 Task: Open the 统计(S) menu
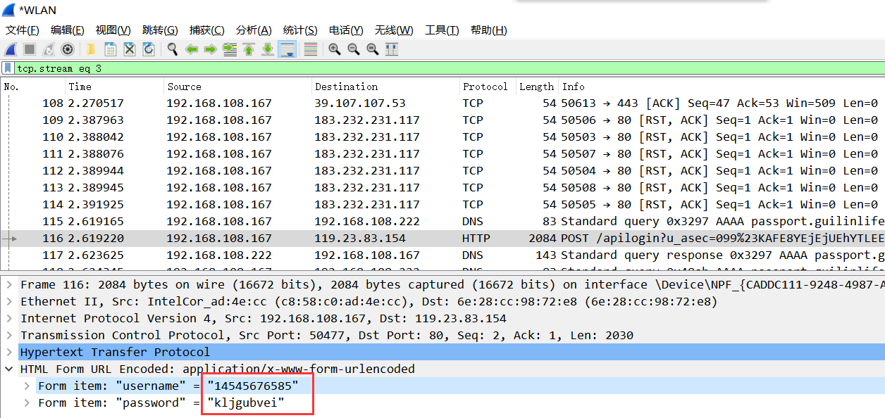(x=300, y=30)
